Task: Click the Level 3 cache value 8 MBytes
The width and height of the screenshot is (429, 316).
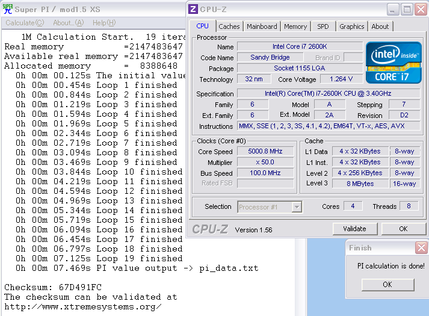Action: click(x=360, y=184)
